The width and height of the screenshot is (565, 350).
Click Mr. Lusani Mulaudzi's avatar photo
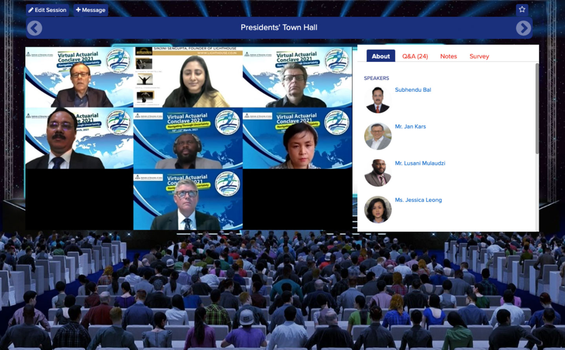click(x=377, y=173)
